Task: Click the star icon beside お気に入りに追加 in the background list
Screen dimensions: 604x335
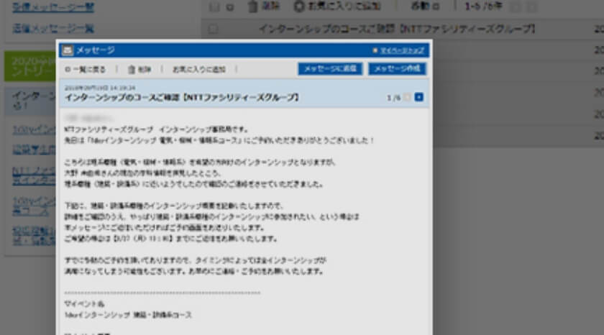Action: [299, 6]
